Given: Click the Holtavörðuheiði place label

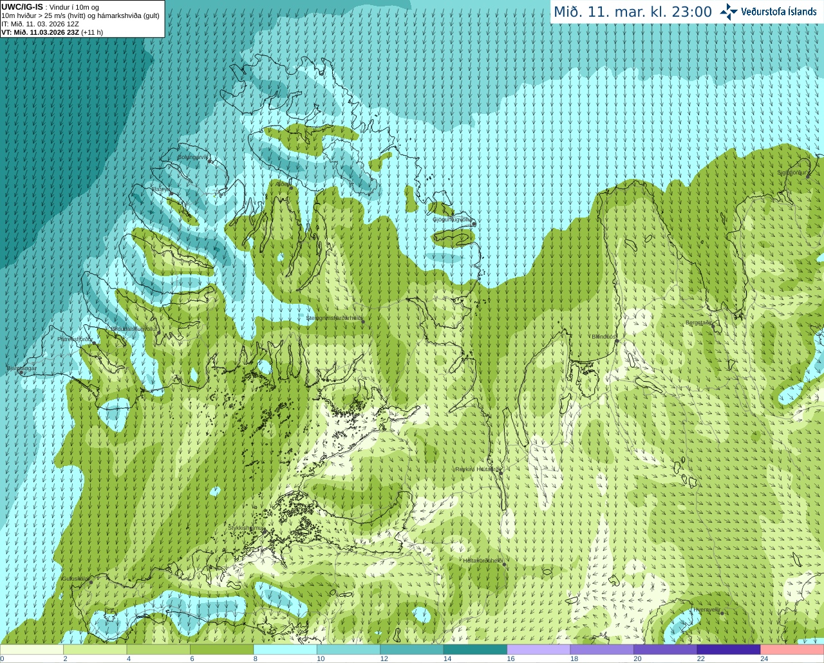Looking at the screenshot, I should point(483,561).
